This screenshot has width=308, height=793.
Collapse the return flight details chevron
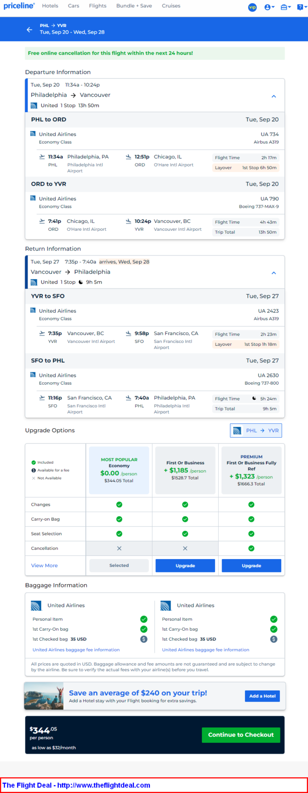click(x=274, y=273)
